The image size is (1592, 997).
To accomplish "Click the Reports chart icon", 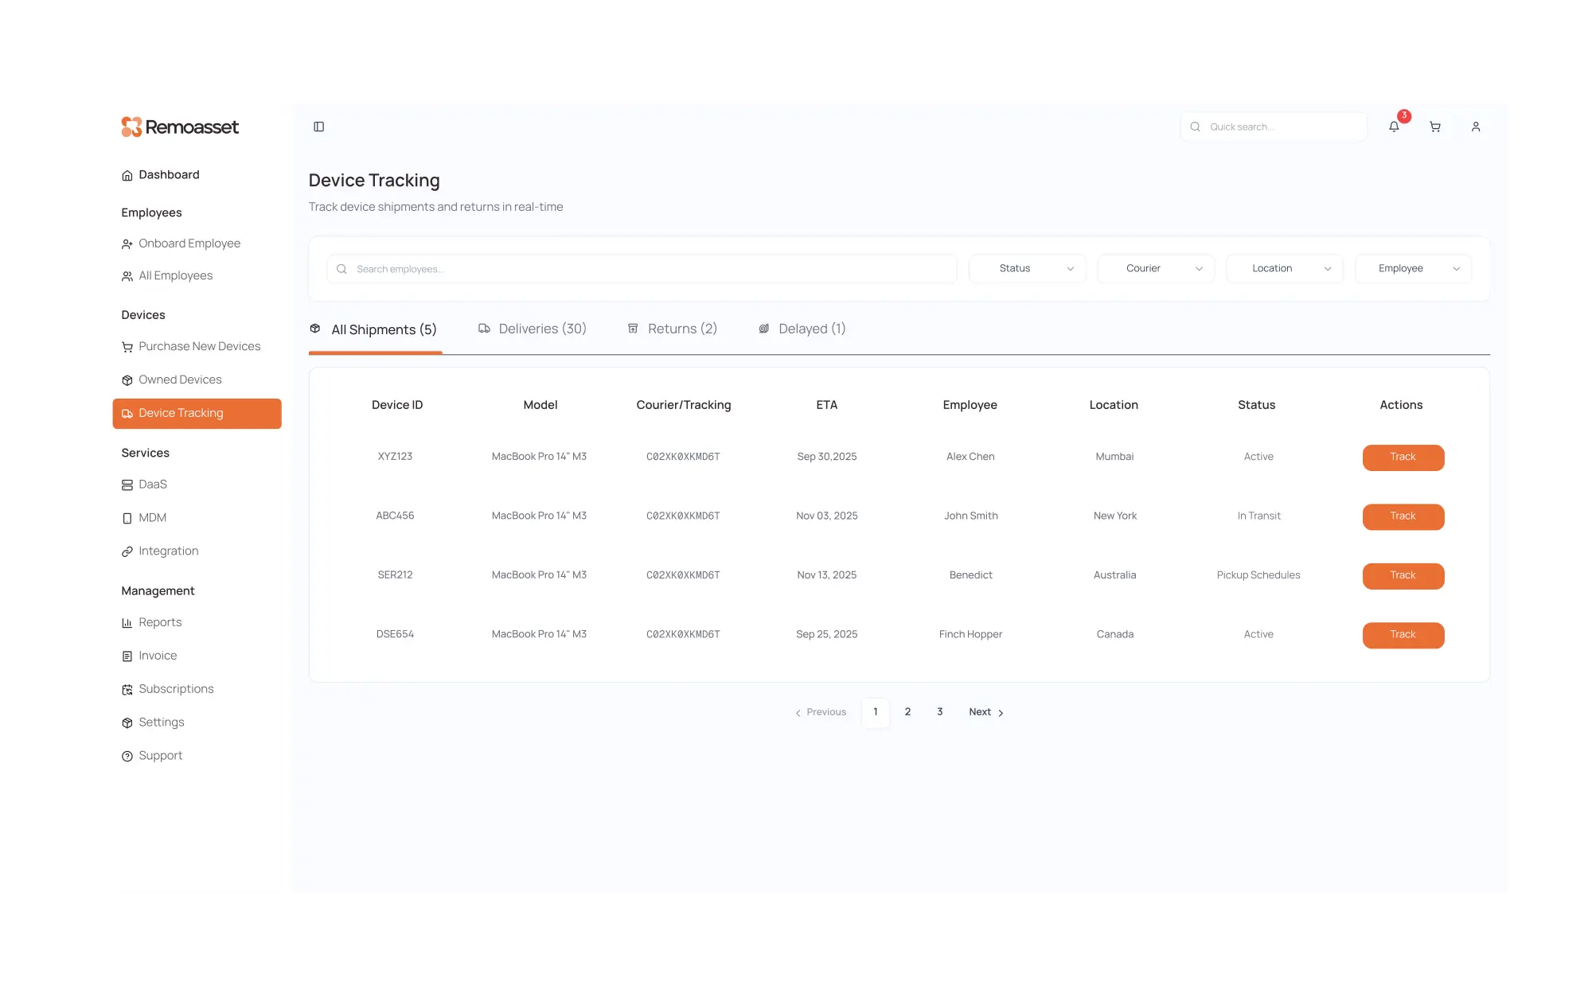I will 127,623.
